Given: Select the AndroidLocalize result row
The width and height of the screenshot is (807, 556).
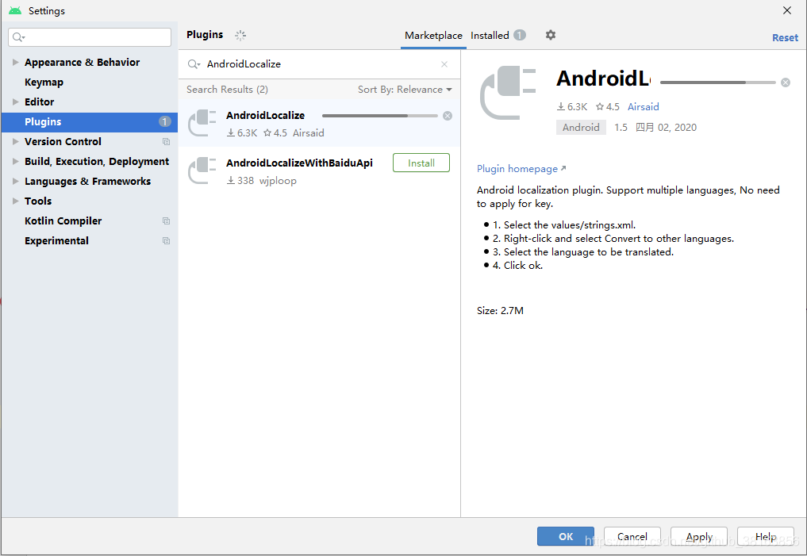Looking at the screenshot, I should pos(319,123).
